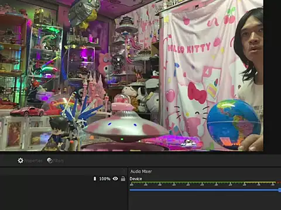Screen dimensions: 281x210
Task: Click the blue Device volume slider track
Action: point(204,190)
